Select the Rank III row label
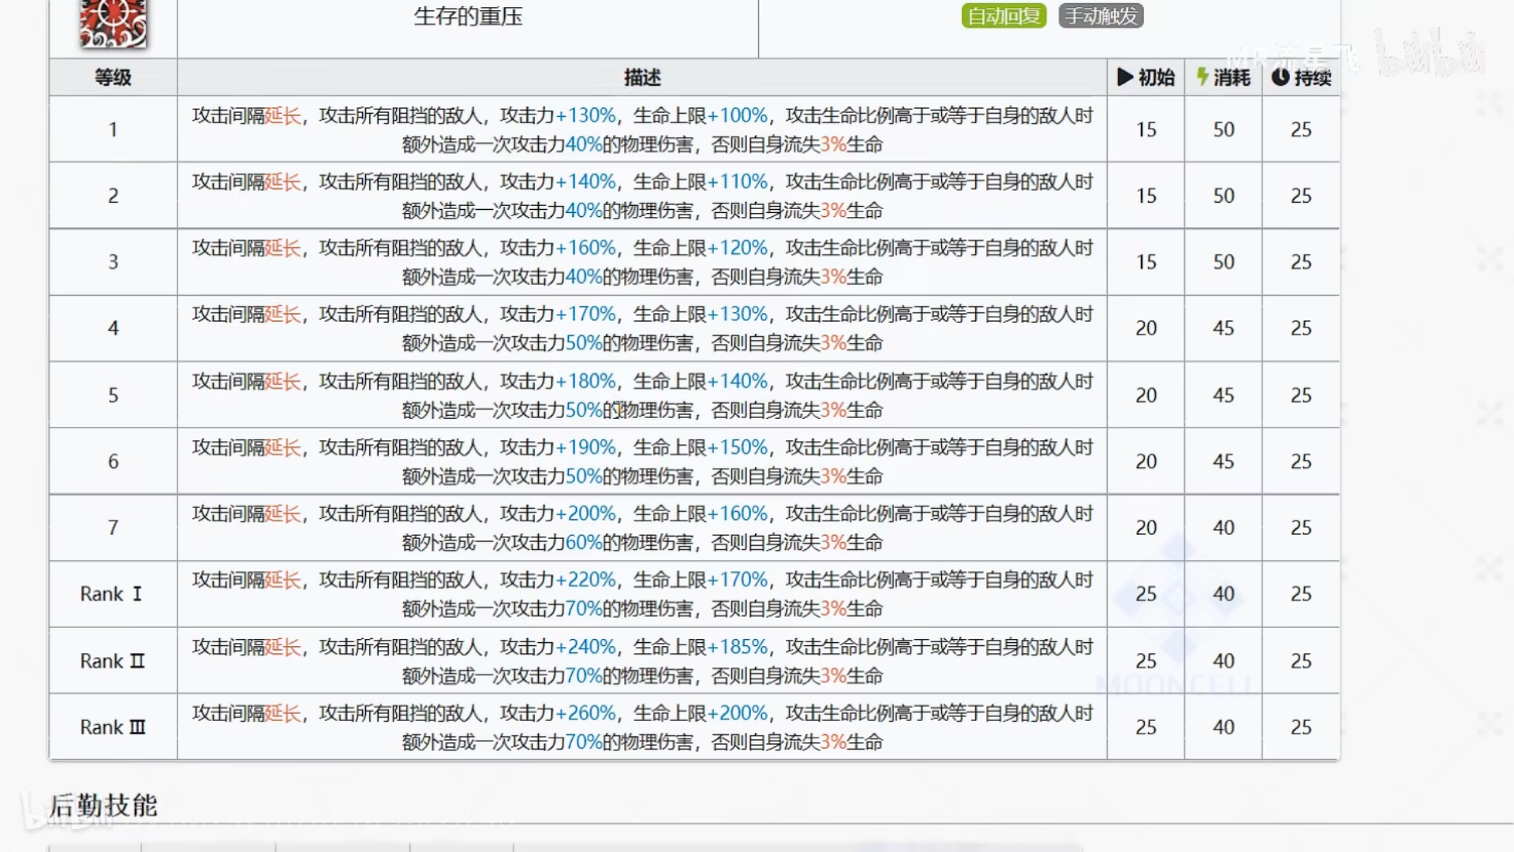Image resolution: width=1514 pixels, height=852 pixels. 113,727
